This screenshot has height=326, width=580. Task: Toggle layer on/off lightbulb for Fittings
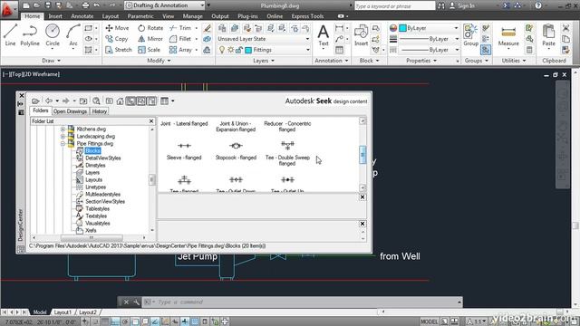(x=221, y=50)
